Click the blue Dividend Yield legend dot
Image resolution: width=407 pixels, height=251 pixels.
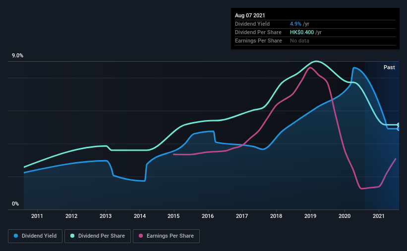coord(16,236)
